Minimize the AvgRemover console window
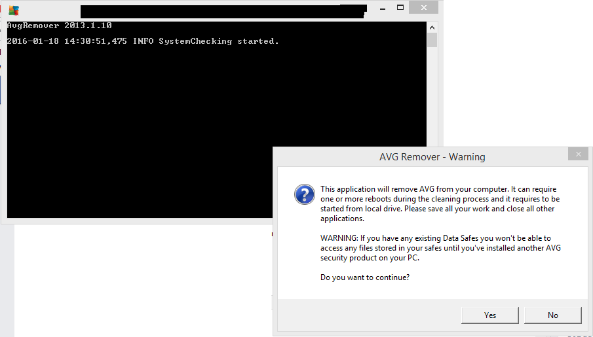This screenshot has height=337, width=593. coord(383,8)
